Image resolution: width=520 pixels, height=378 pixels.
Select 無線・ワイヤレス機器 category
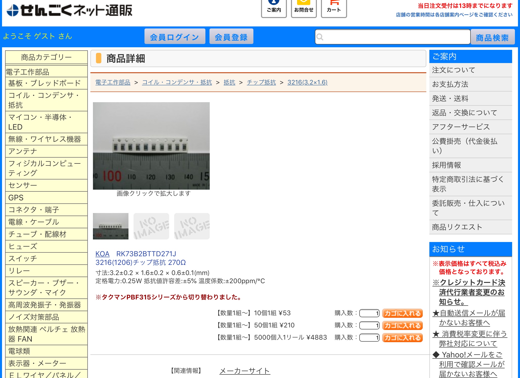click(x=46, y=139)
